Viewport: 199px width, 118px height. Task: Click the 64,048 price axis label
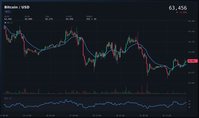pos(191,52)
